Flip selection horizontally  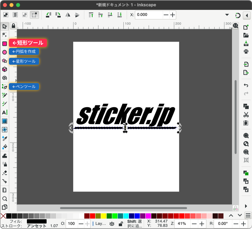click(68, 15)
